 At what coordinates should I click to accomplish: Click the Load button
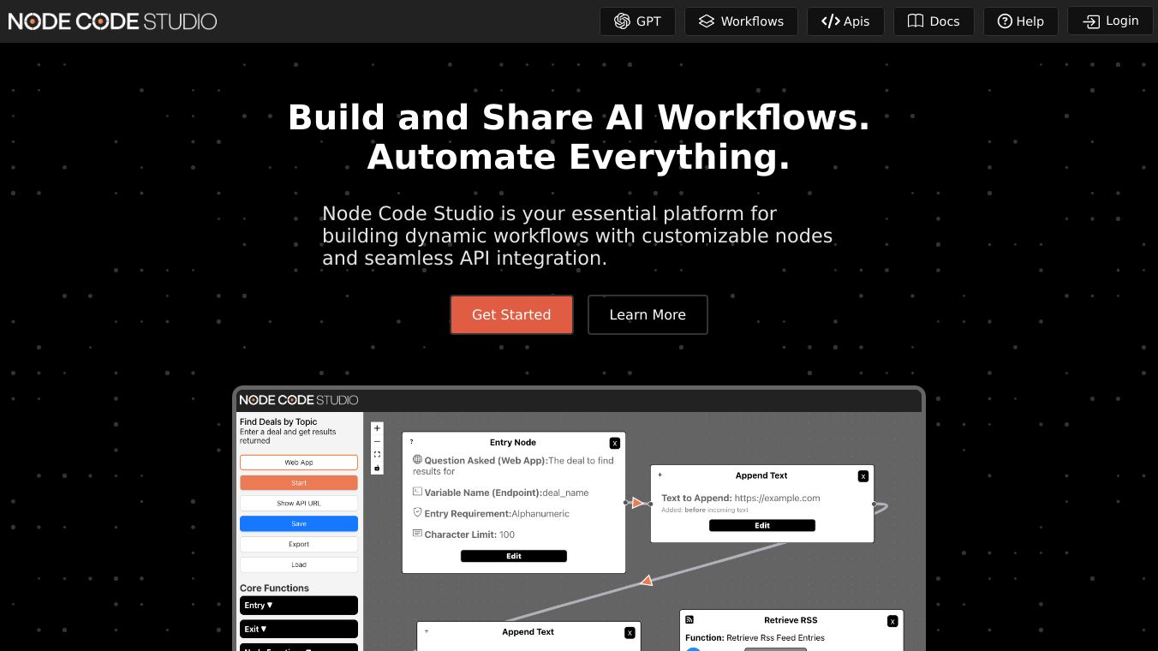(x=299, y=564)
